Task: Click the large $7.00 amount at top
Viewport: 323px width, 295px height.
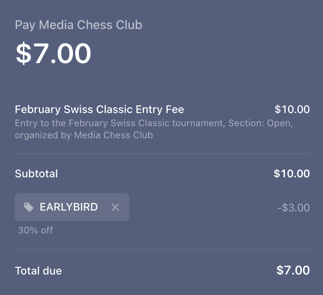Action: (53, 53)
